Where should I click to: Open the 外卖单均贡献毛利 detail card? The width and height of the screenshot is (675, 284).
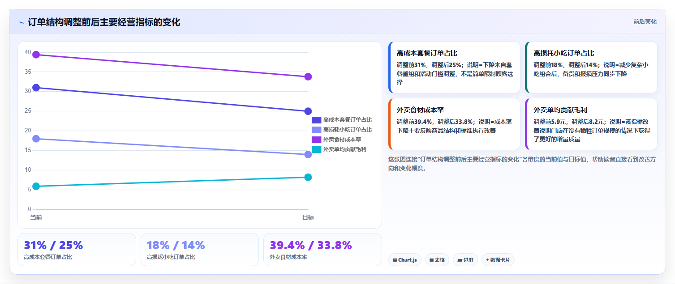(x=591, y=124)
